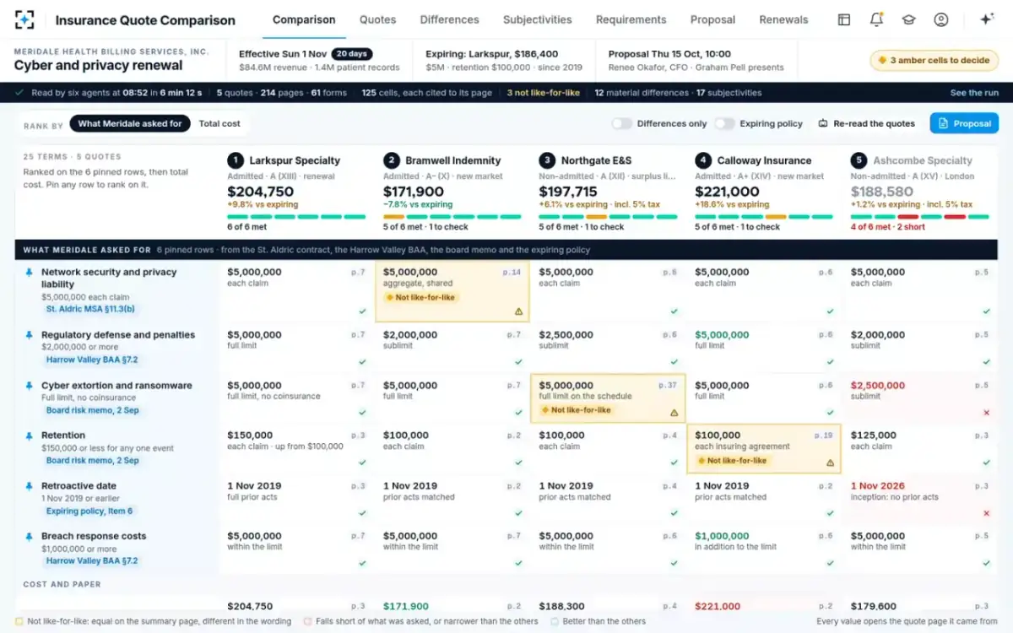
Task: Click the blue Proposal button
Action: point(964,123)
